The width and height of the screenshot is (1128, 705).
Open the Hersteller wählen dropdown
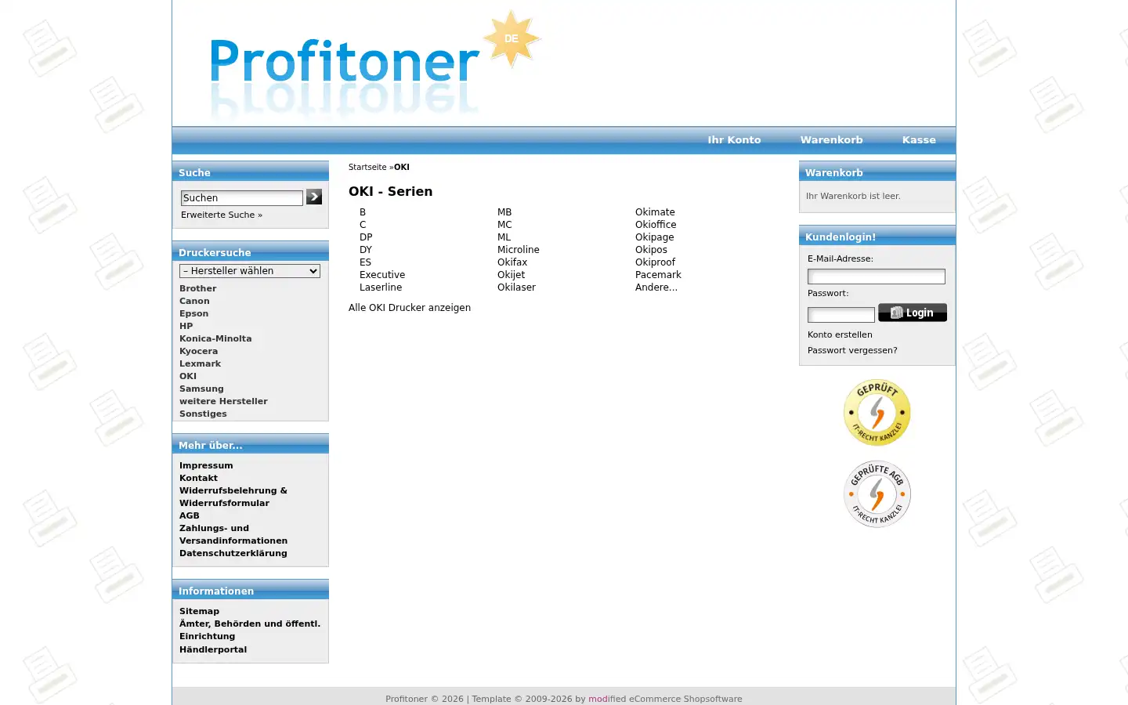click(250, 271)
